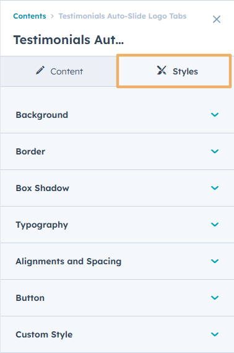
Task: Click the Border section heading
Action: point(30,151)
